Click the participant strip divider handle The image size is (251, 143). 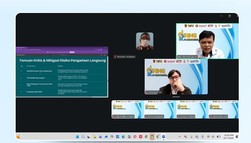click(176, 97)
